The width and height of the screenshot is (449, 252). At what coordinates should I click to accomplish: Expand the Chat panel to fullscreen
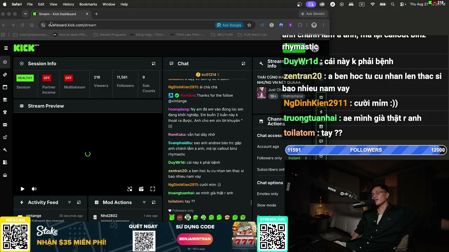[x=243, y=64]
